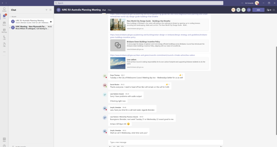Screen dimensions: 277x147
Task: Click the Type a new message field
Action: (x=166, y=142)
